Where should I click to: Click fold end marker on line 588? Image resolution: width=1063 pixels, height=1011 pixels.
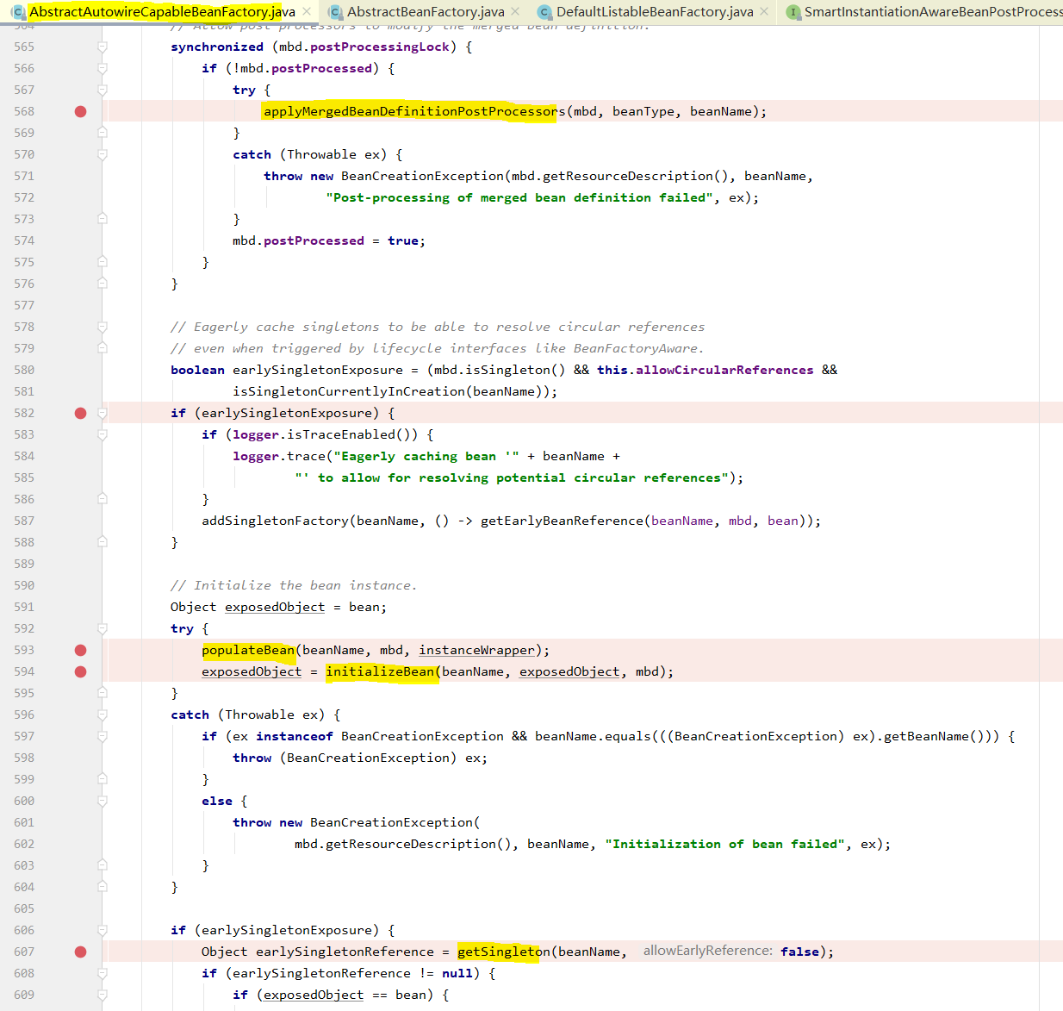pos(103,542)
